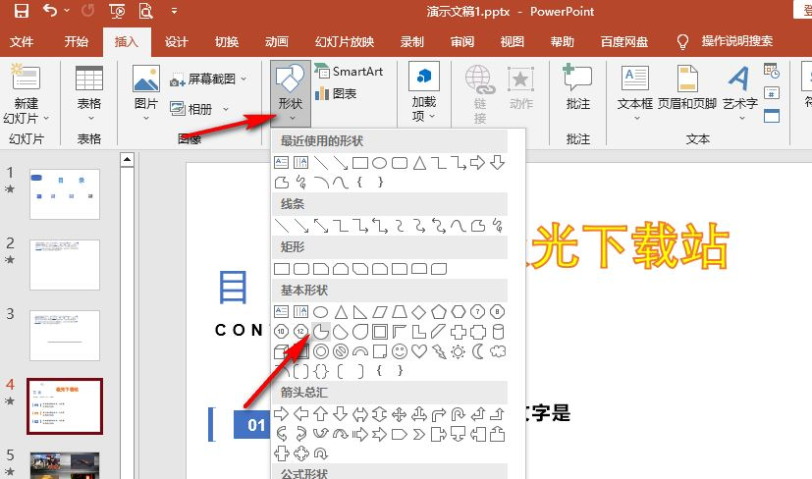812x479 pixels.
Task: Expand the 相册 photo album dropdown
Action: (226, 109)
